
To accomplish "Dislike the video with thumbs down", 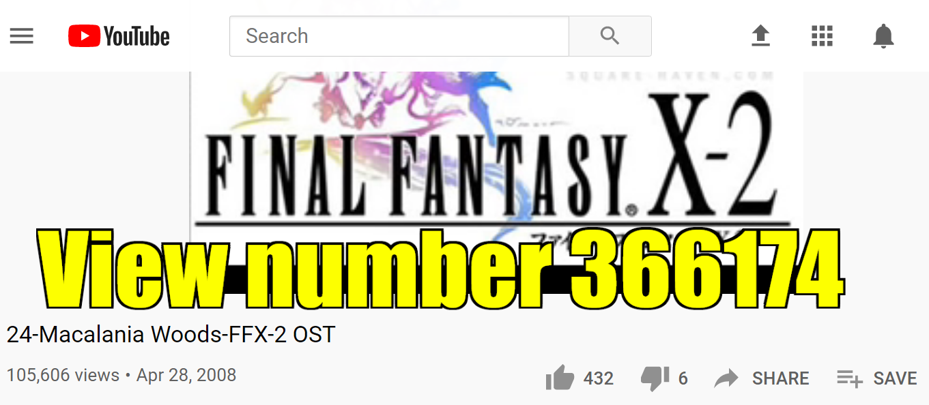I will click(x=655, y=378).
